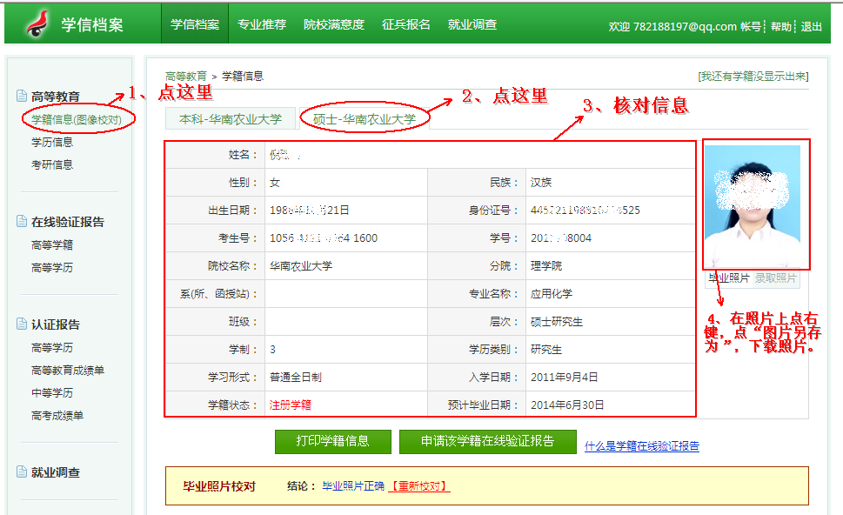Open 中等学历 in the sidebar
This screenshot has width=843, height=515.
[x=52, y=392]
